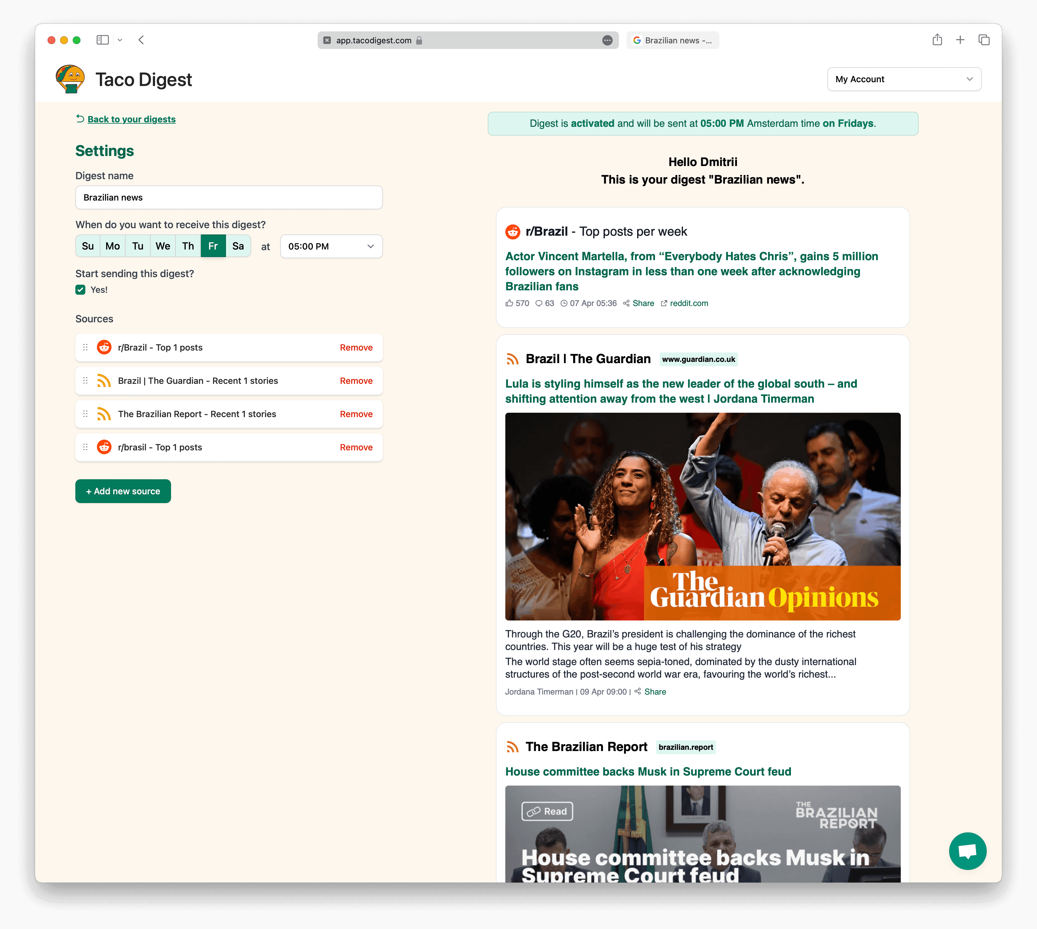Click RSS icon beside Brazil | The Guardian heading
This screenshot has width=1037, height=929.
(512, 359)
